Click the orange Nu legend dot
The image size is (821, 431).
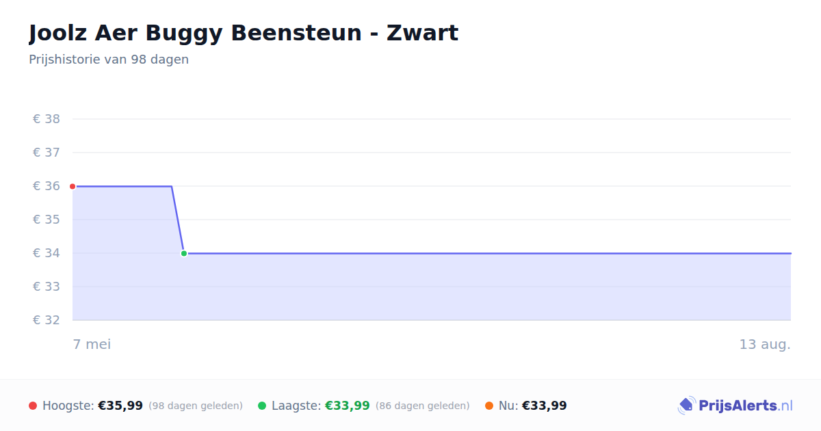tap(489, 406)
